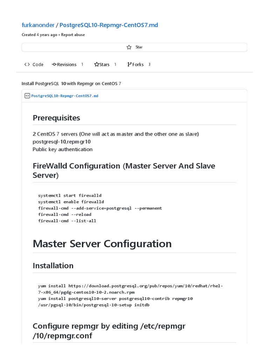
Task: Open the PostgreSQL10-Repmgr-CentOS7.md title link
Action: [109, 25]
